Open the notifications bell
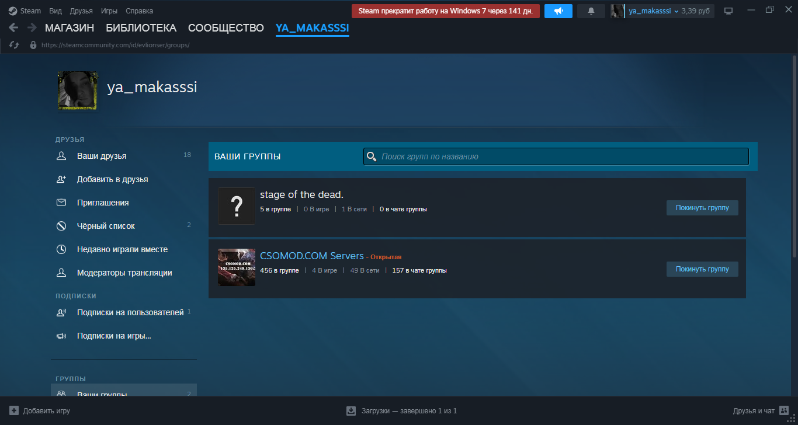The width and height of the screenshot is (798, 425). coord(591,11)
